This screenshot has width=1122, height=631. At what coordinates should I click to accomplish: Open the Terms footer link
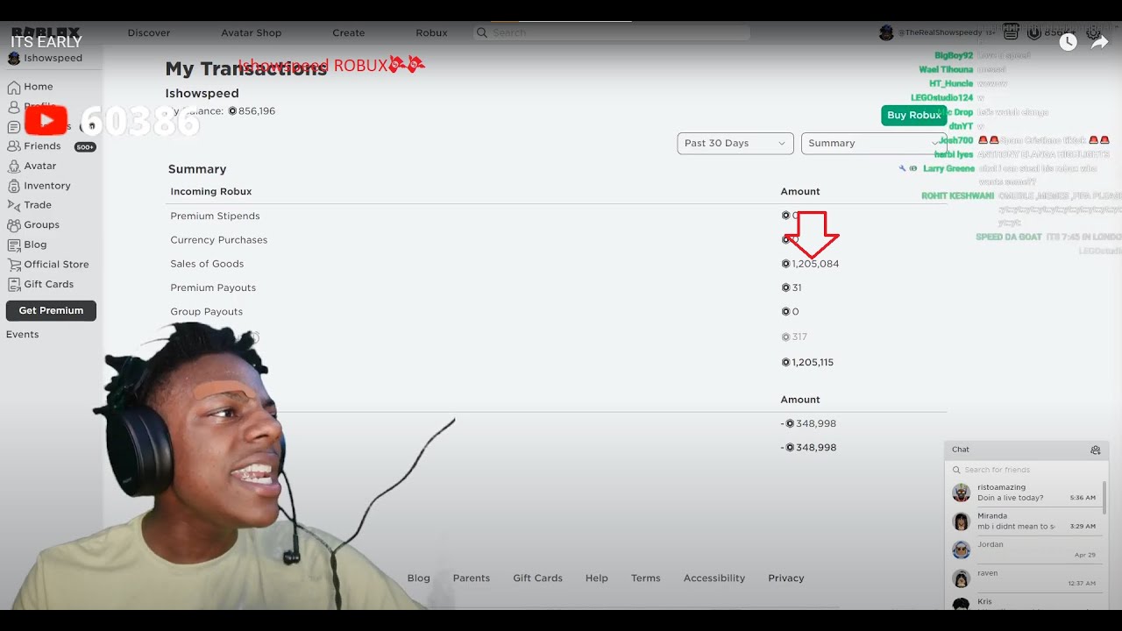pyautogui.click(x=646, y=578)
